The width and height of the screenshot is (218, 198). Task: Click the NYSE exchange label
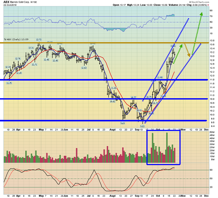[x=34, y=2]
